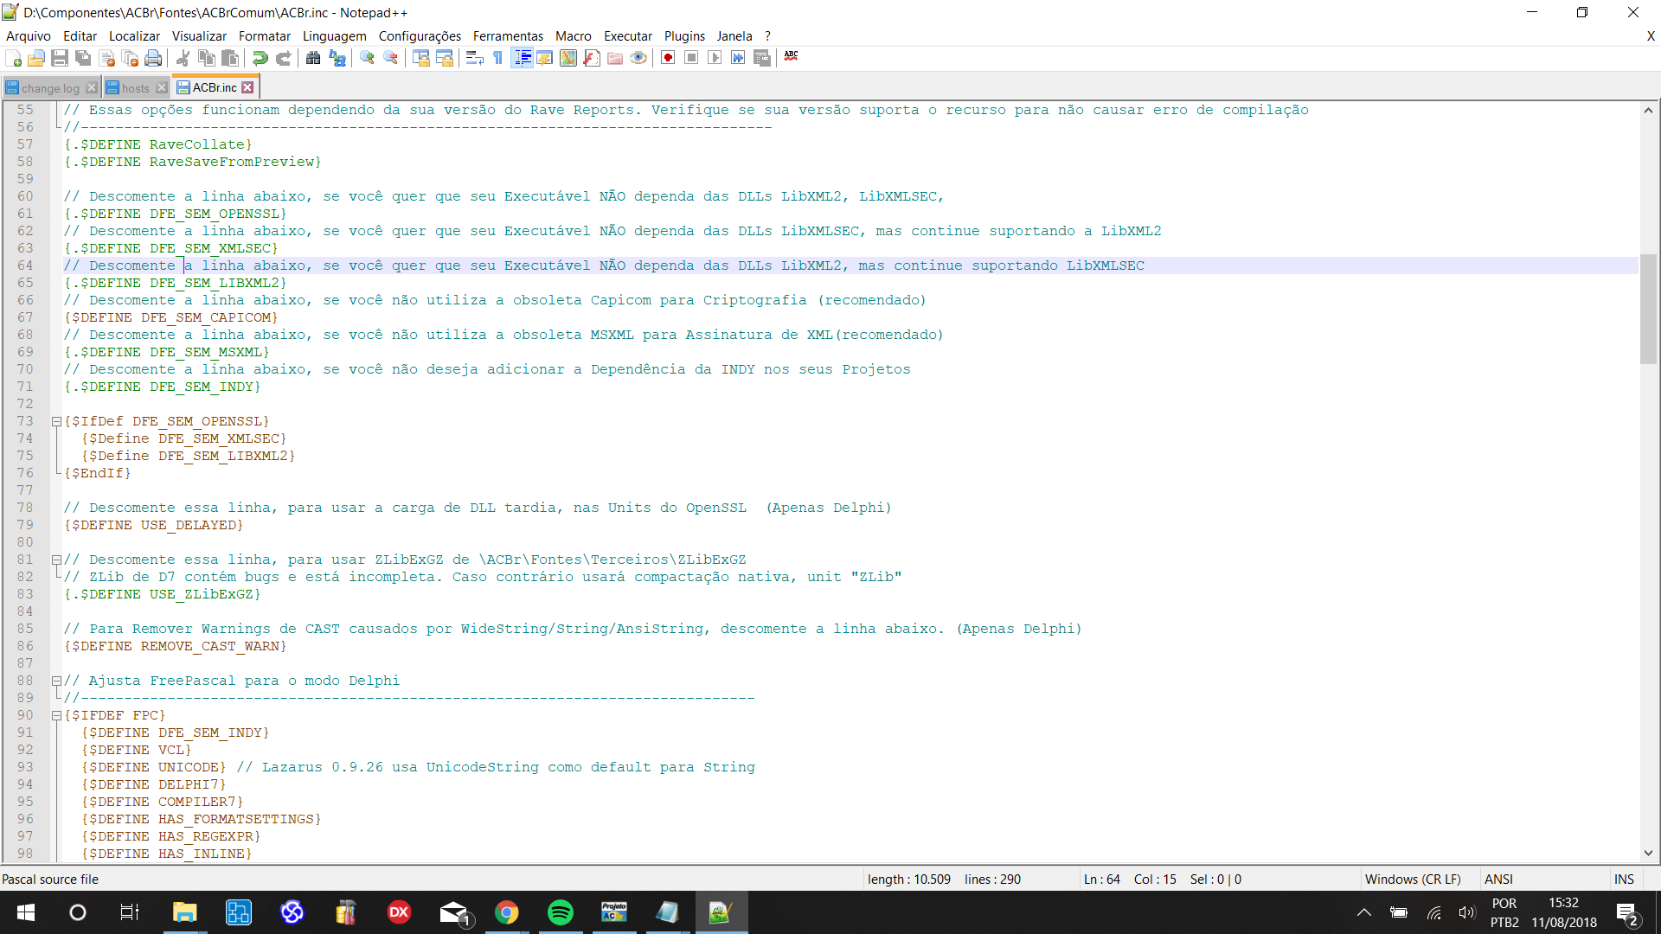
Task: Open File Explorer from the taskbar
Action: point(184,912)
